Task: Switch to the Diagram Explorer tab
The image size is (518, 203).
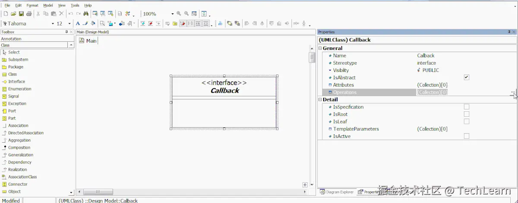Action: [x=337, y=192]
